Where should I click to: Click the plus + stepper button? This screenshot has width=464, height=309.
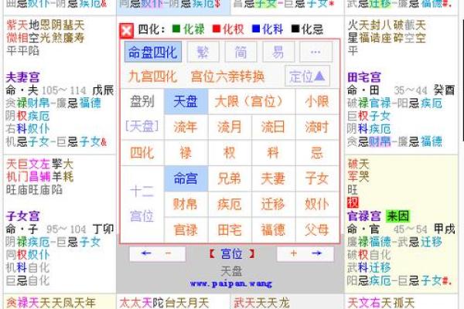[294, 253]
